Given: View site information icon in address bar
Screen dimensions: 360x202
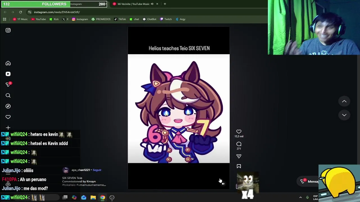Looking at the screenshot, I should [x=30, y=12].
